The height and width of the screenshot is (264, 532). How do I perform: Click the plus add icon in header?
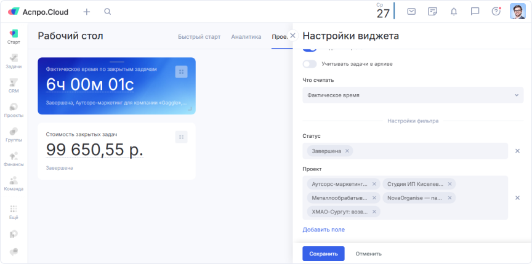[87, 12]
